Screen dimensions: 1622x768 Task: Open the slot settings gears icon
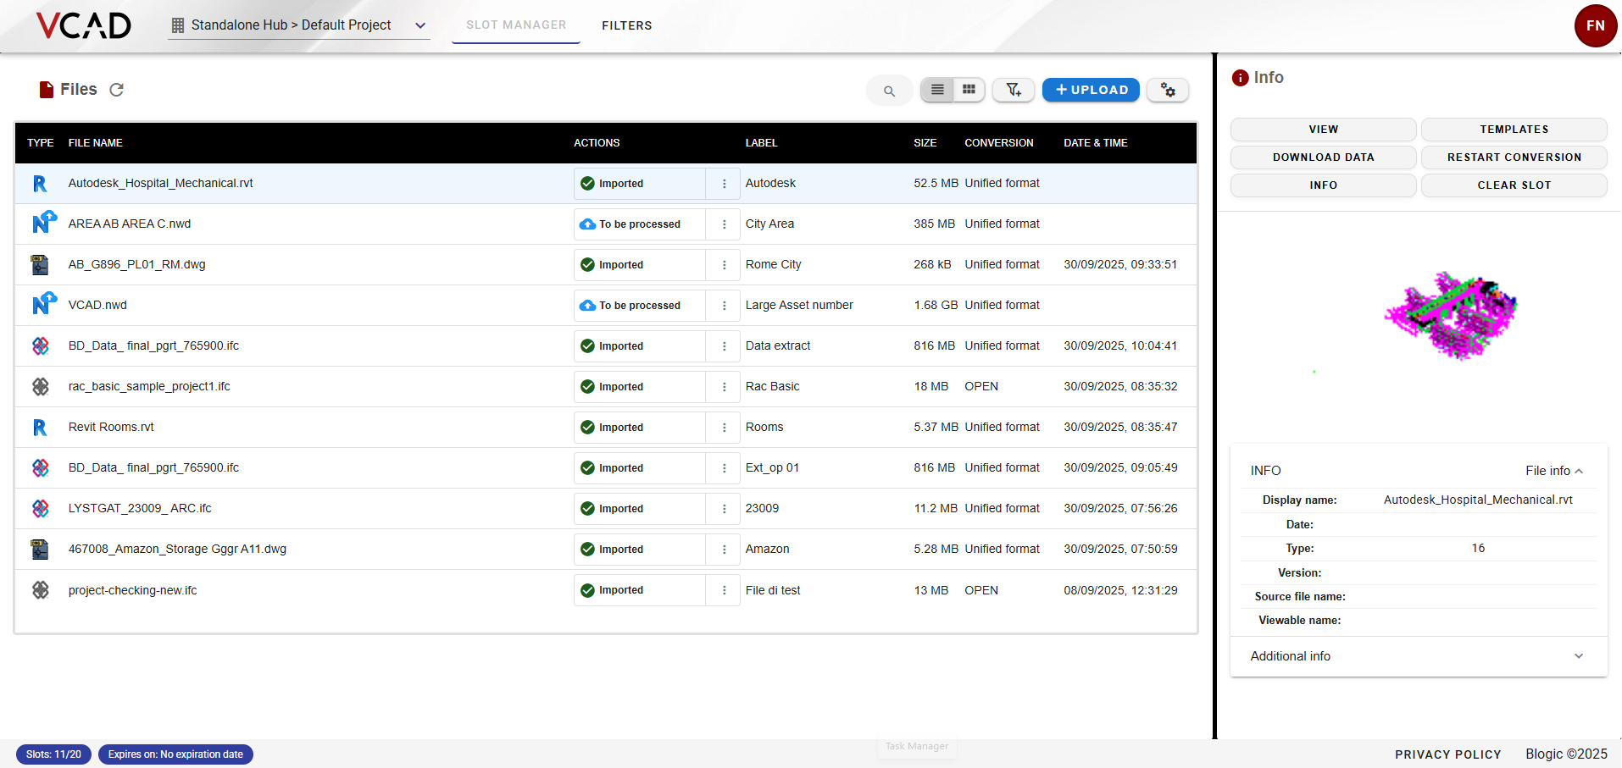click(1168, 90)
